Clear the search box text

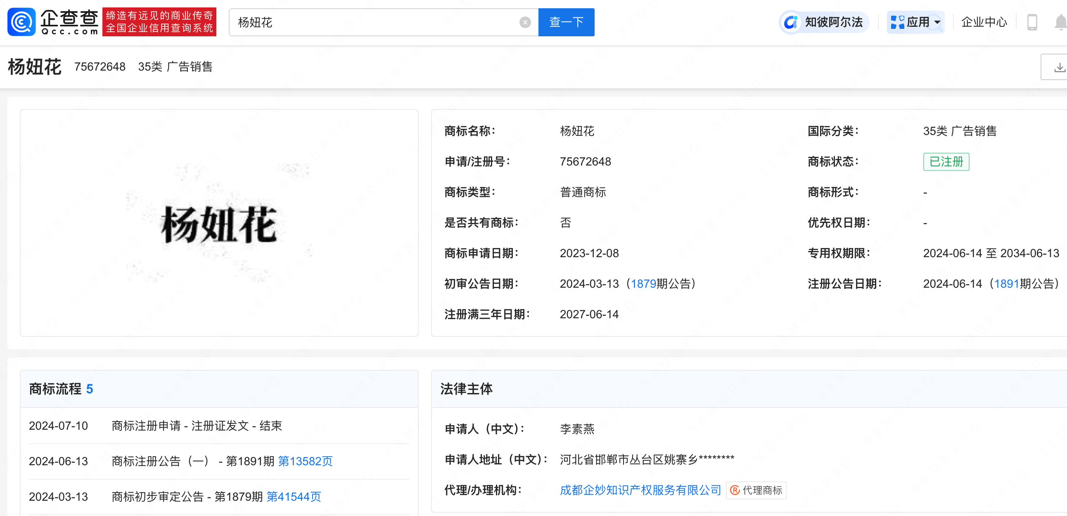click(x=525, y=22)
